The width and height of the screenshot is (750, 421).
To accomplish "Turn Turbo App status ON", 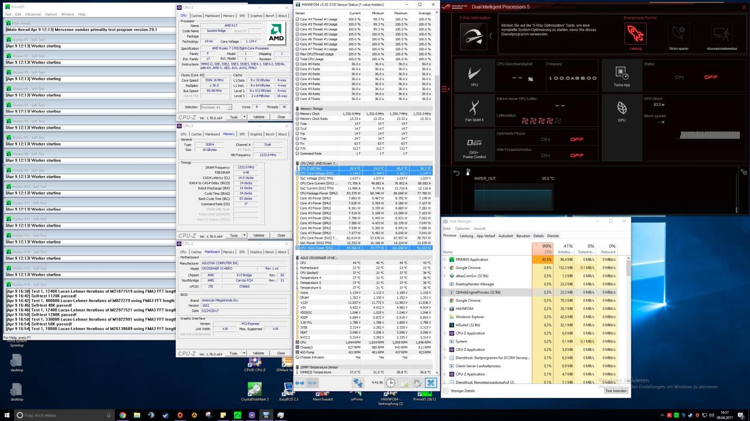I will (679, 77).
